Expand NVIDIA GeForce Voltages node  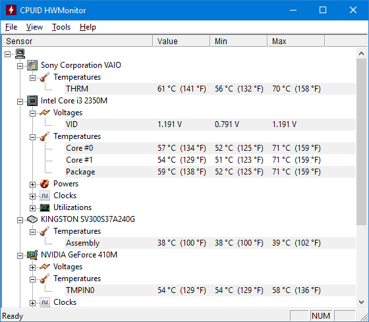32,267
